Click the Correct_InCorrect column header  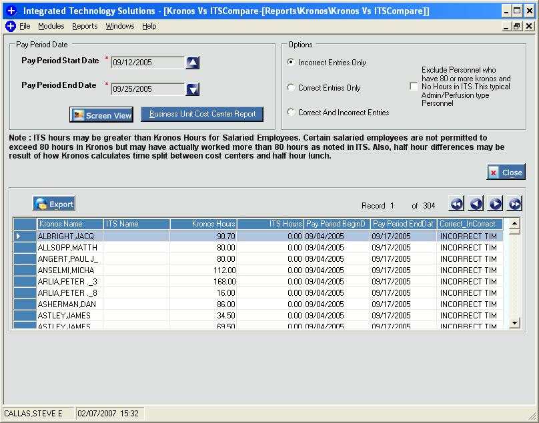(x=470, y=224)
